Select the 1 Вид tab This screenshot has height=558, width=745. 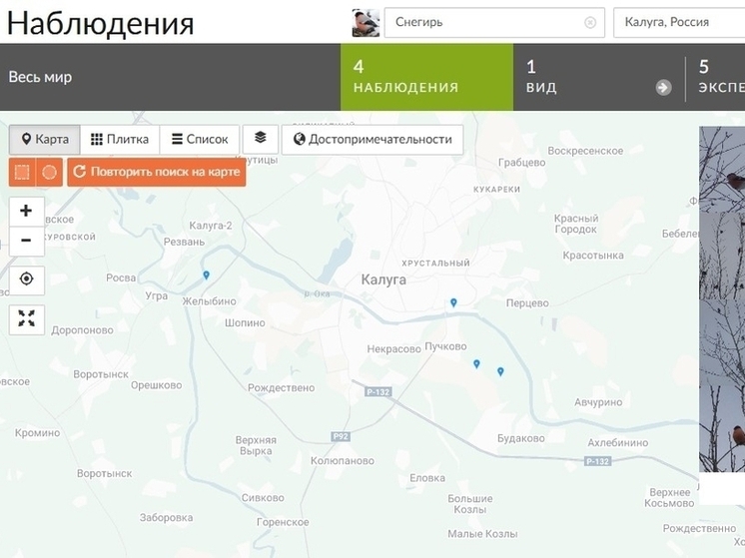(599, 77)
